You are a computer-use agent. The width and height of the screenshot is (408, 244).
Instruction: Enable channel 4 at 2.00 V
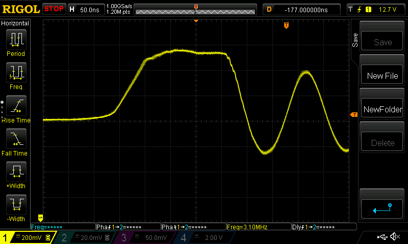coord(204,237)
